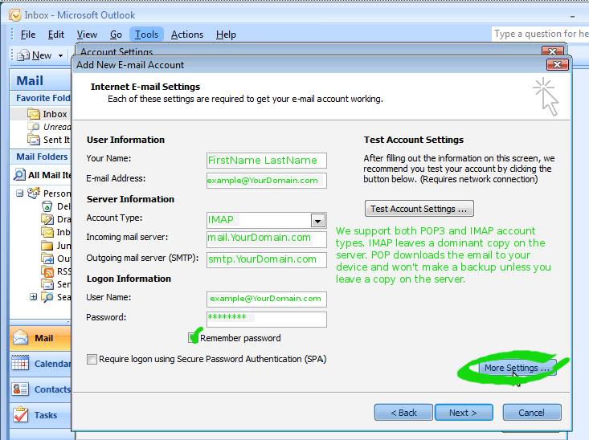Click the Mail Folders header

[x=41, y=157]
